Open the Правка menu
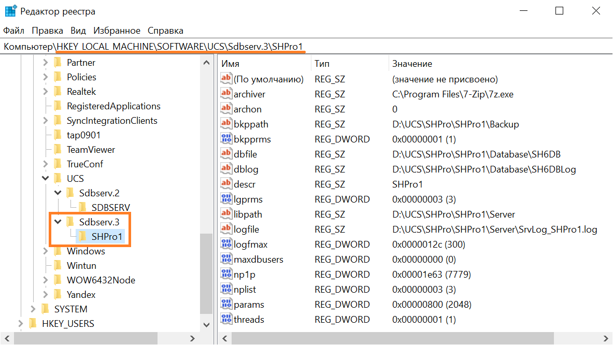Image resolution: width=613 pixels, height=345 pixels. [x=47, y=31]
